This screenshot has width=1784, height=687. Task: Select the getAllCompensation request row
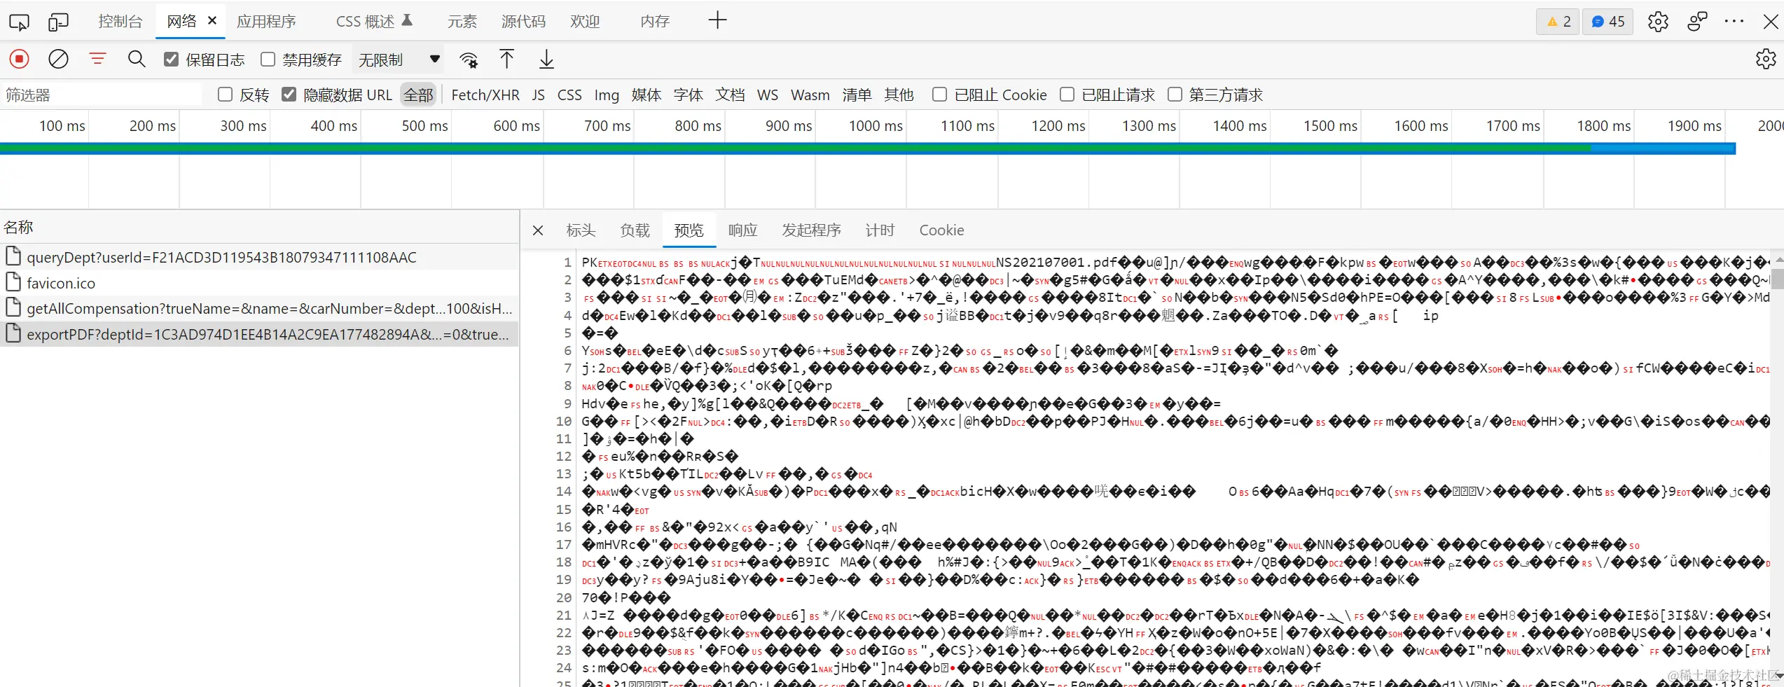click(259, 308)
